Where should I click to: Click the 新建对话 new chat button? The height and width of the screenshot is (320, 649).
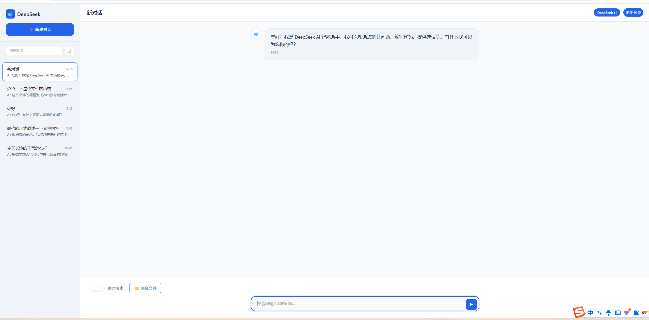40,29
